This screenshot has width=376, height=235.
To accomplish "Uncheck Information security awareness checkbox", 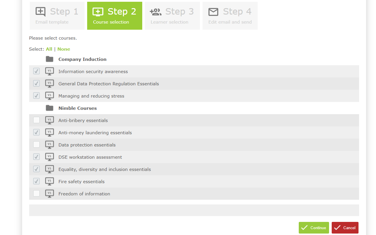I will click(x=36, y=71).
